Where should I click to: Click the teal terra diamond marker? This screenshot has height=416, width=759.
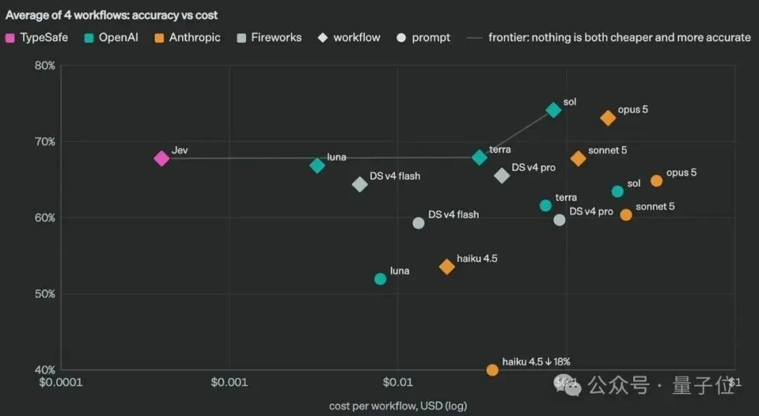click(x=479, y=157)
